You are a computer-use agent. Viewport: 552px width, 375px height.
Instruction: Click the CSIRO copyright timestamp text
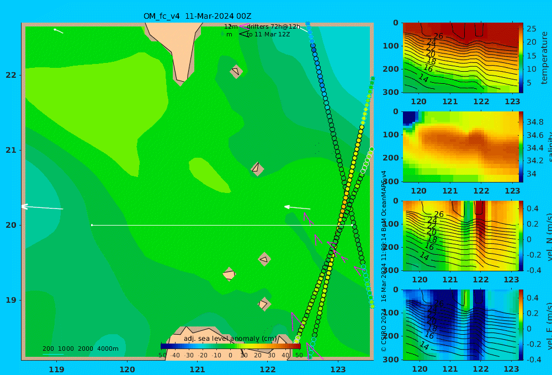(384, 261)
